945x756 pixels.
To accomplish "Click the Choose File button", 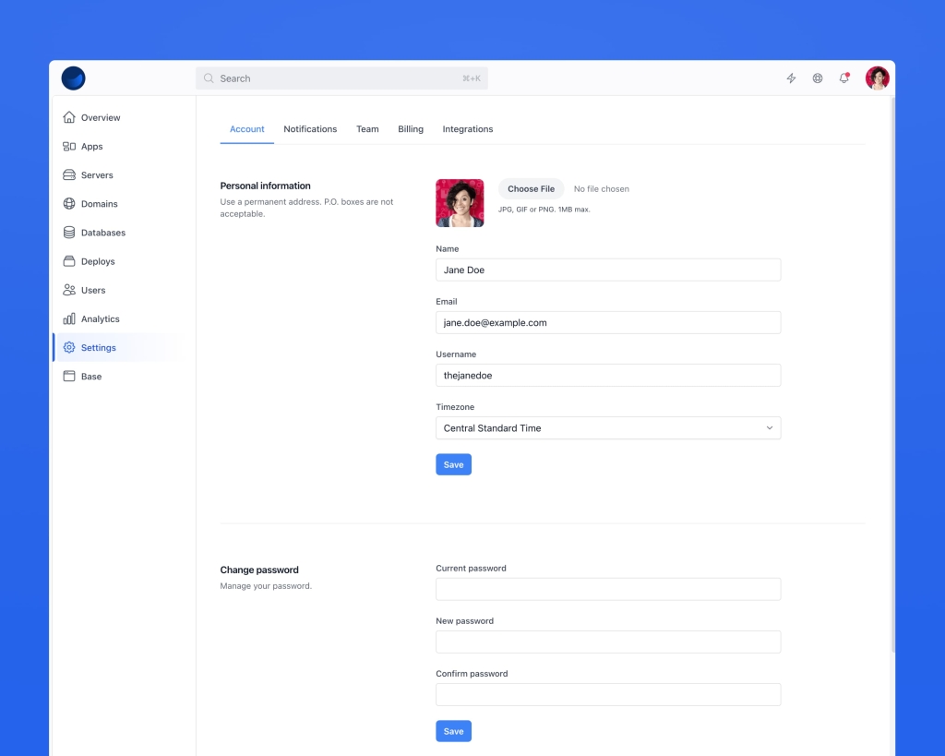I will (x=531, y=189).
